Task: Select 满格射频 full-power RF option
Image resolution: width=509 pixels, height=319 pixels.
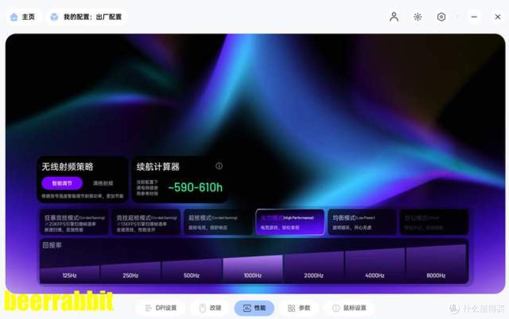Action: tap(103, 183)
